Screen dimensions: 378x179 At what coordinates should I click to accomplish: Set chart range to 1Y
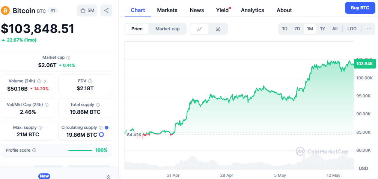322,29
